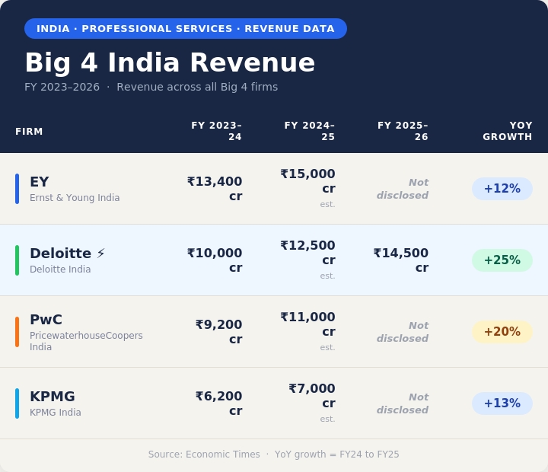Click EY's 'Not disclosed' cell
The width and height of the screenshot is (548, 472).
[x=403, y=189]
